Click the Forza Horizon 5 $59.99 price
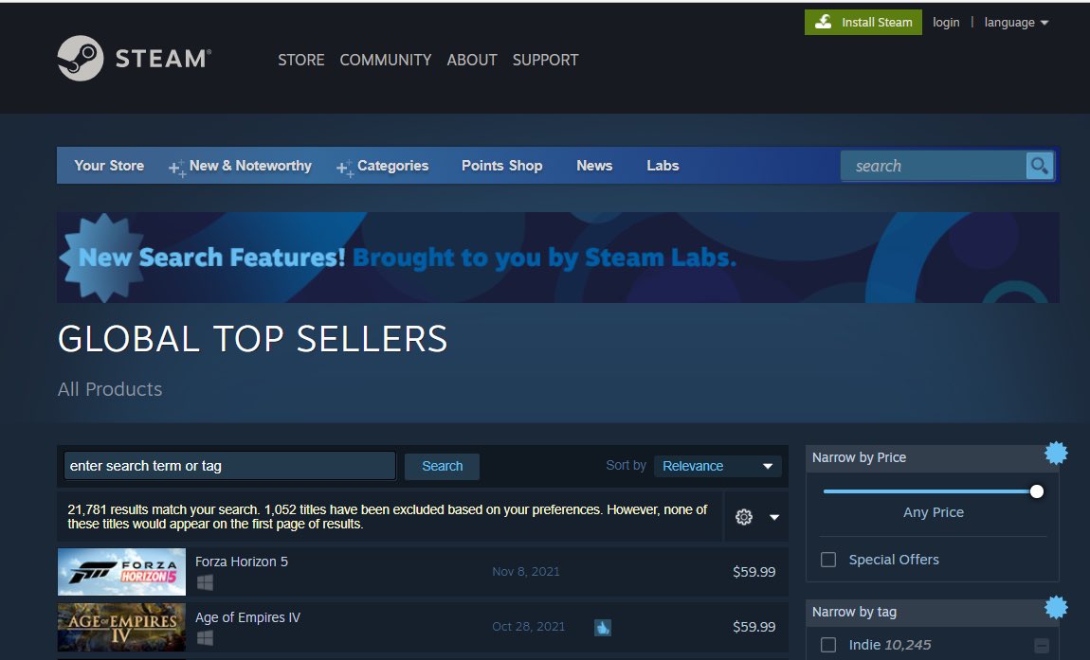This screenshot has width=1090, height=660. pyautogui.click(x=754, y=572)
